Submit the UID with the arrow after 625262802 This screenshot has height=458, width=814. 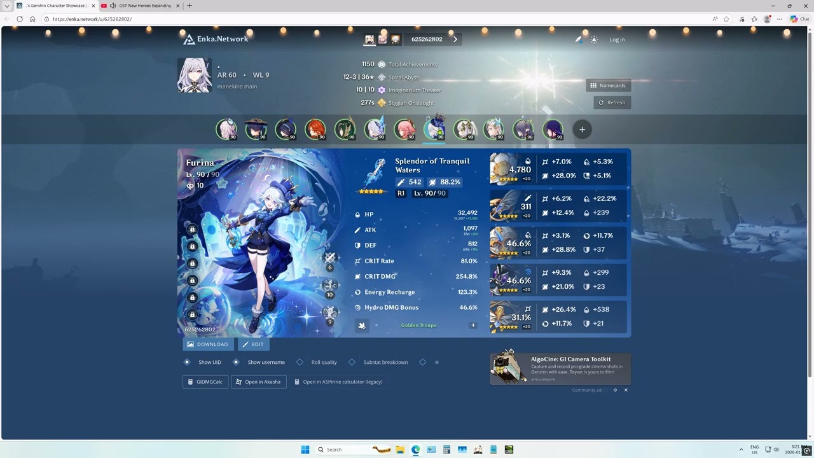455,39
